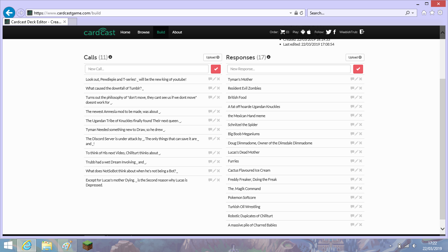This screenshot has height=252, width=448.
Task: Show info icon beside Calls heading
Action: (x=110, y=57)
